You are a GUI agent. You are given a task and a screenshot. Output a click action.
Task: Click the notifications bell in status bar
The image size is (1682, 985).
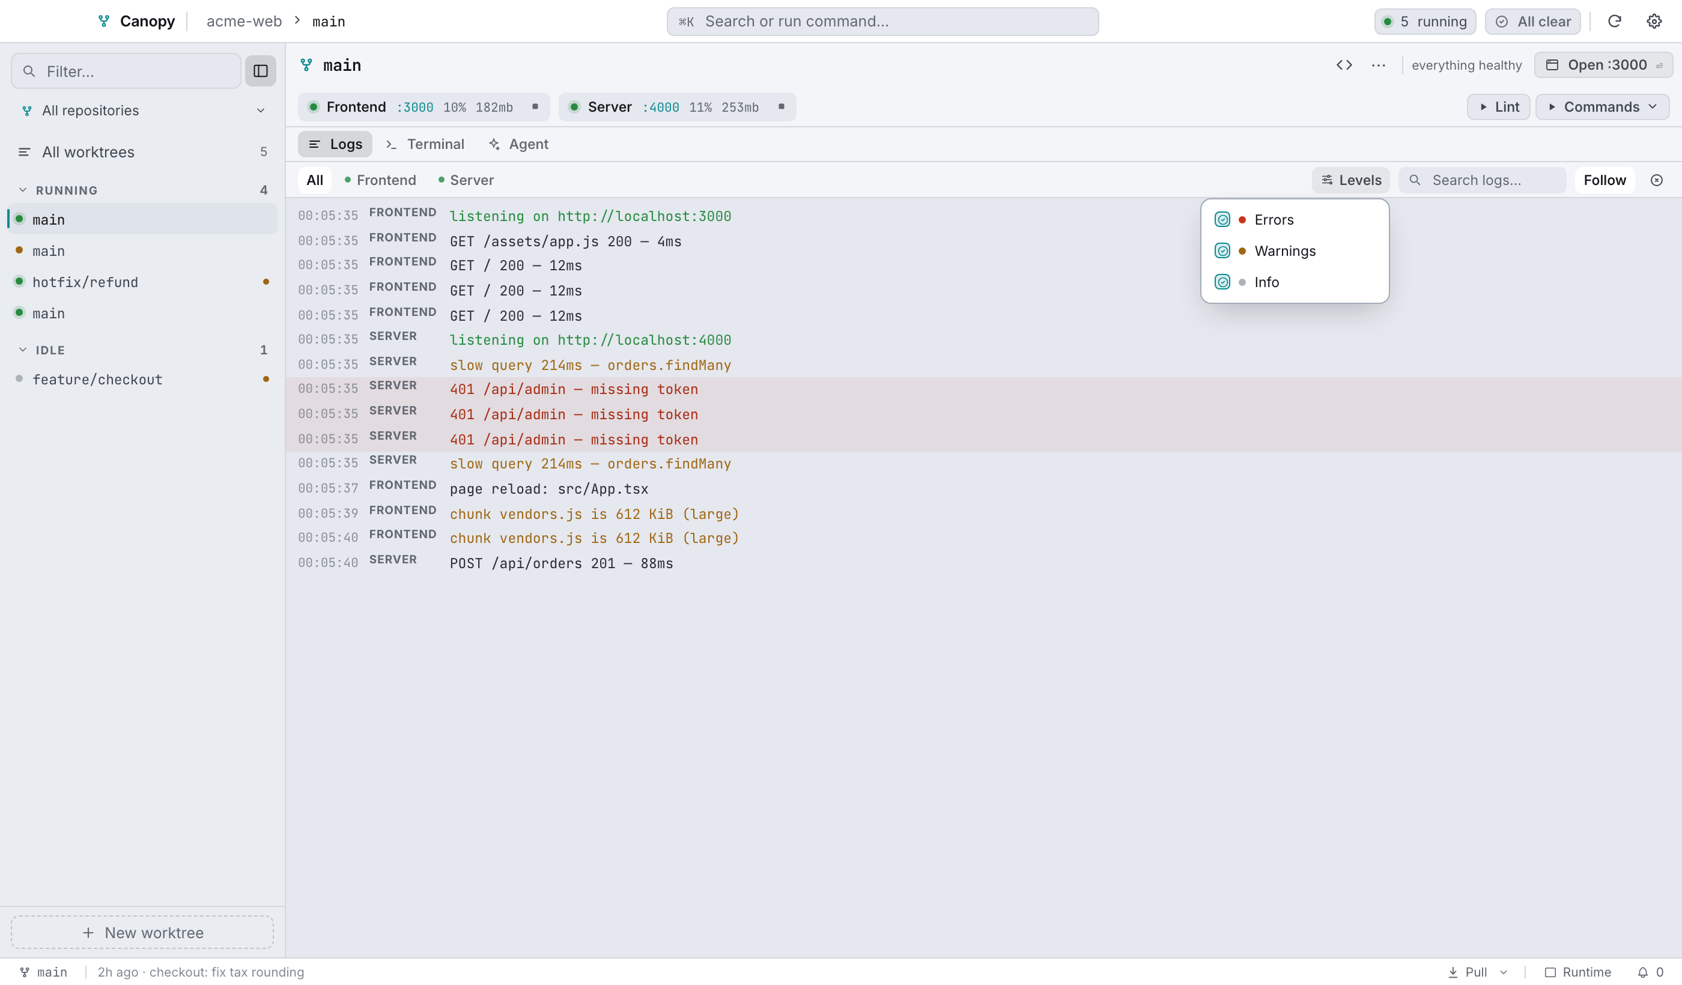pyautogui.click(x=1642, y=972)
